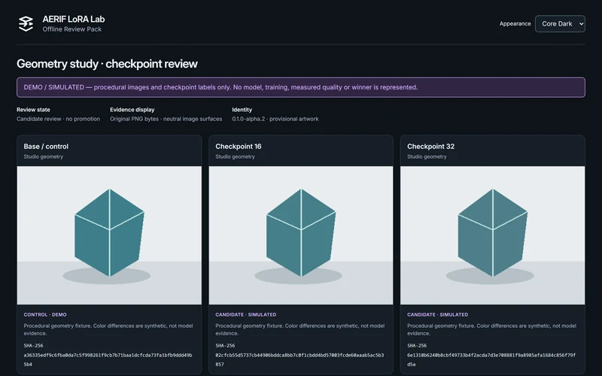Click the Base / control card title

pyautogui.click(x=46, y=147)
